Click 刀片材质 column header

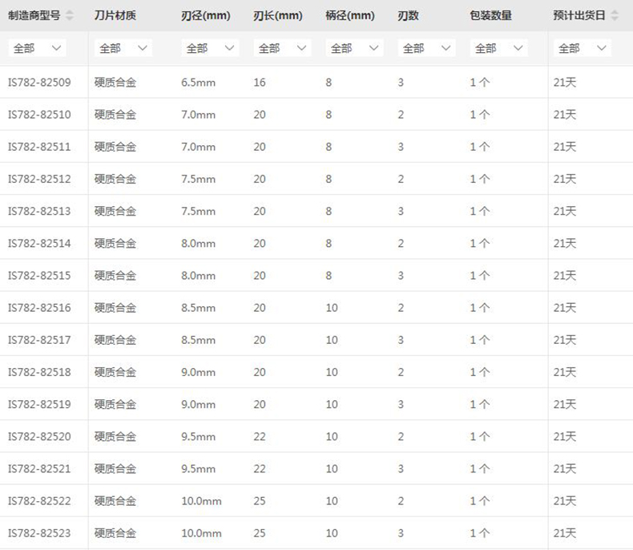click(x=115, y=16)
